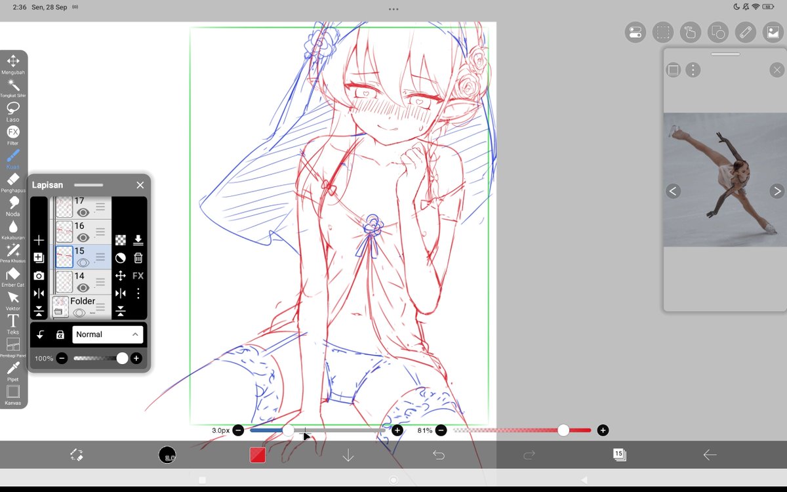Open the Normal blend mode dropdown
Screen dimensions: 787x492
click(108, 335)
